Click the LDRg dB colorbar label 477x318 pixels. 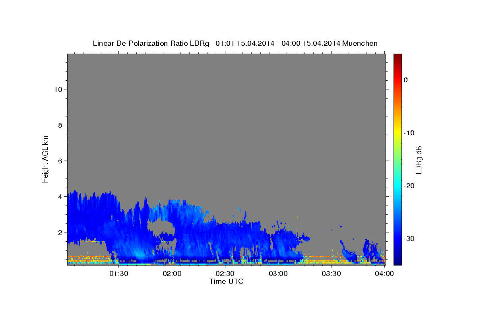coord(419,160)
